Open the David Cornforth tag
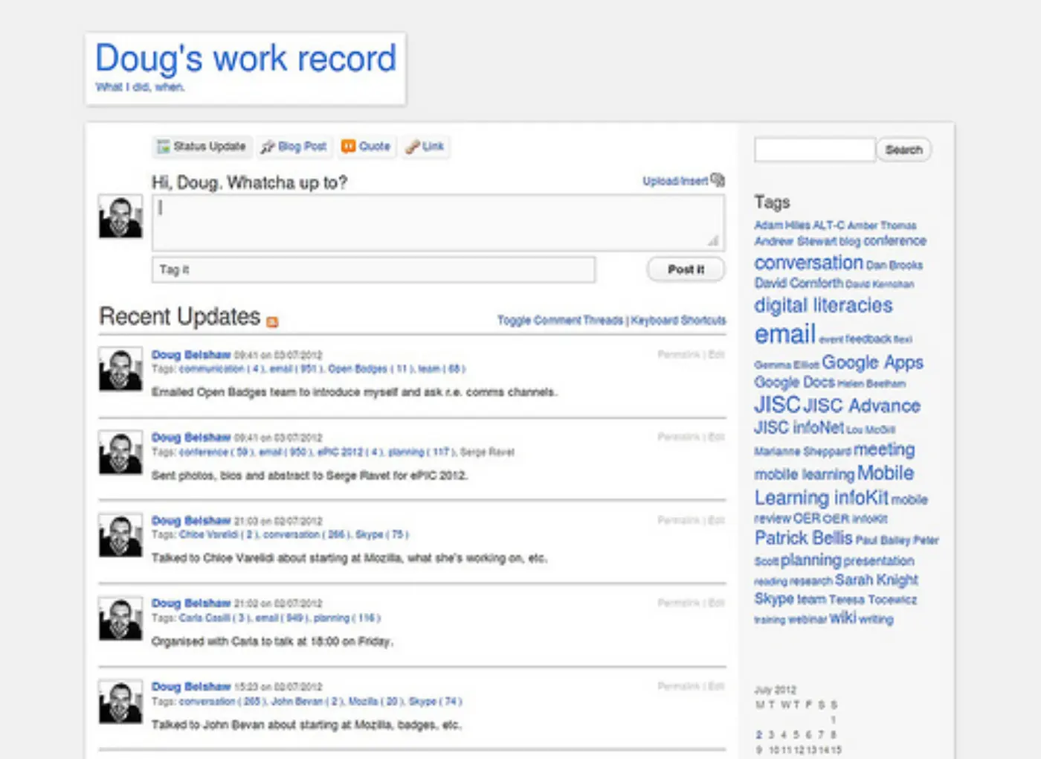 coord(799,283)
